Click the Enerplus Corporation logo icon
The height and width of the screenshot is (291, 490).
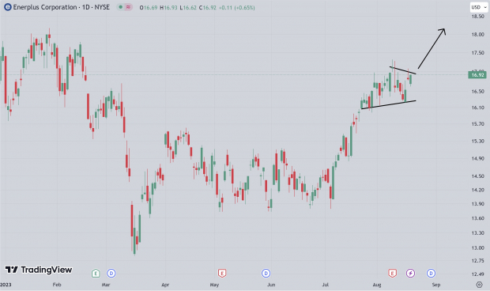(x=7, y=7)
